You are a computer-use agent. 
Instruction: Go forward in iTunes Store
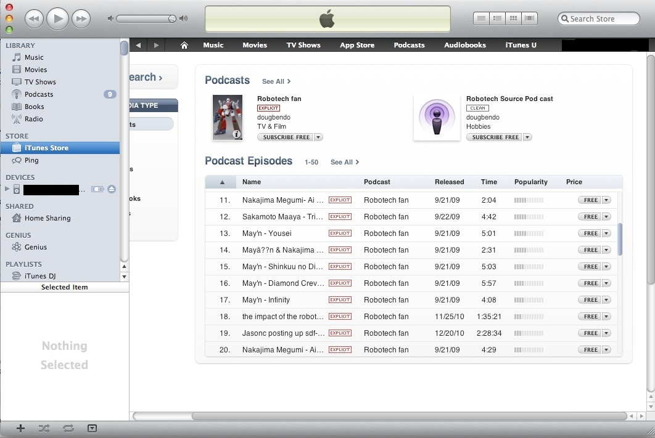click(x=156, y=45)
